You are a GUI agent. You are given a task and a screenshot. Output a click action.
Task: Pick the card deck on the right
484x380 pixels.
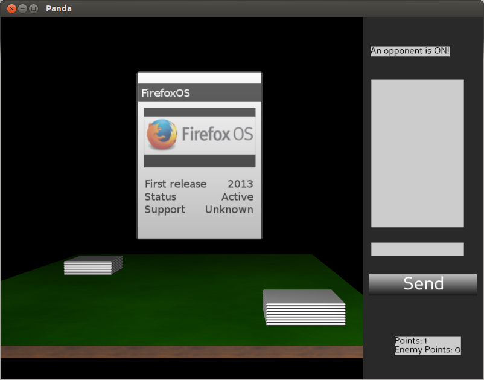pos(304,307)
